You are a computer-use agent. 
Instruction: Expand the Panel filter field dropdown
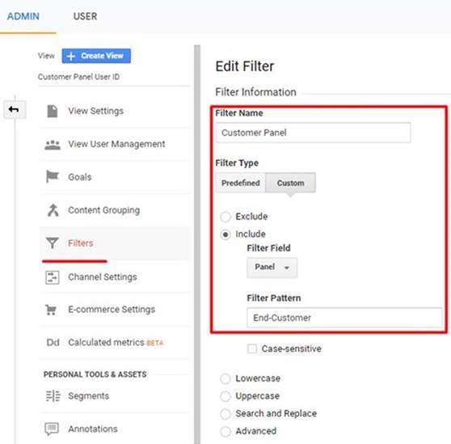272,268
